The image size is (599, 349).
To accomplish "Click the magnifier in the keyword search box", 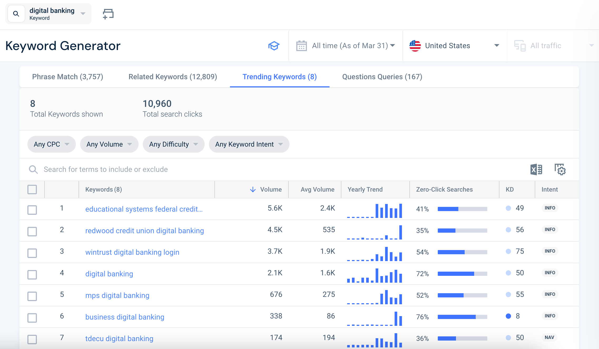I will 33,169.
